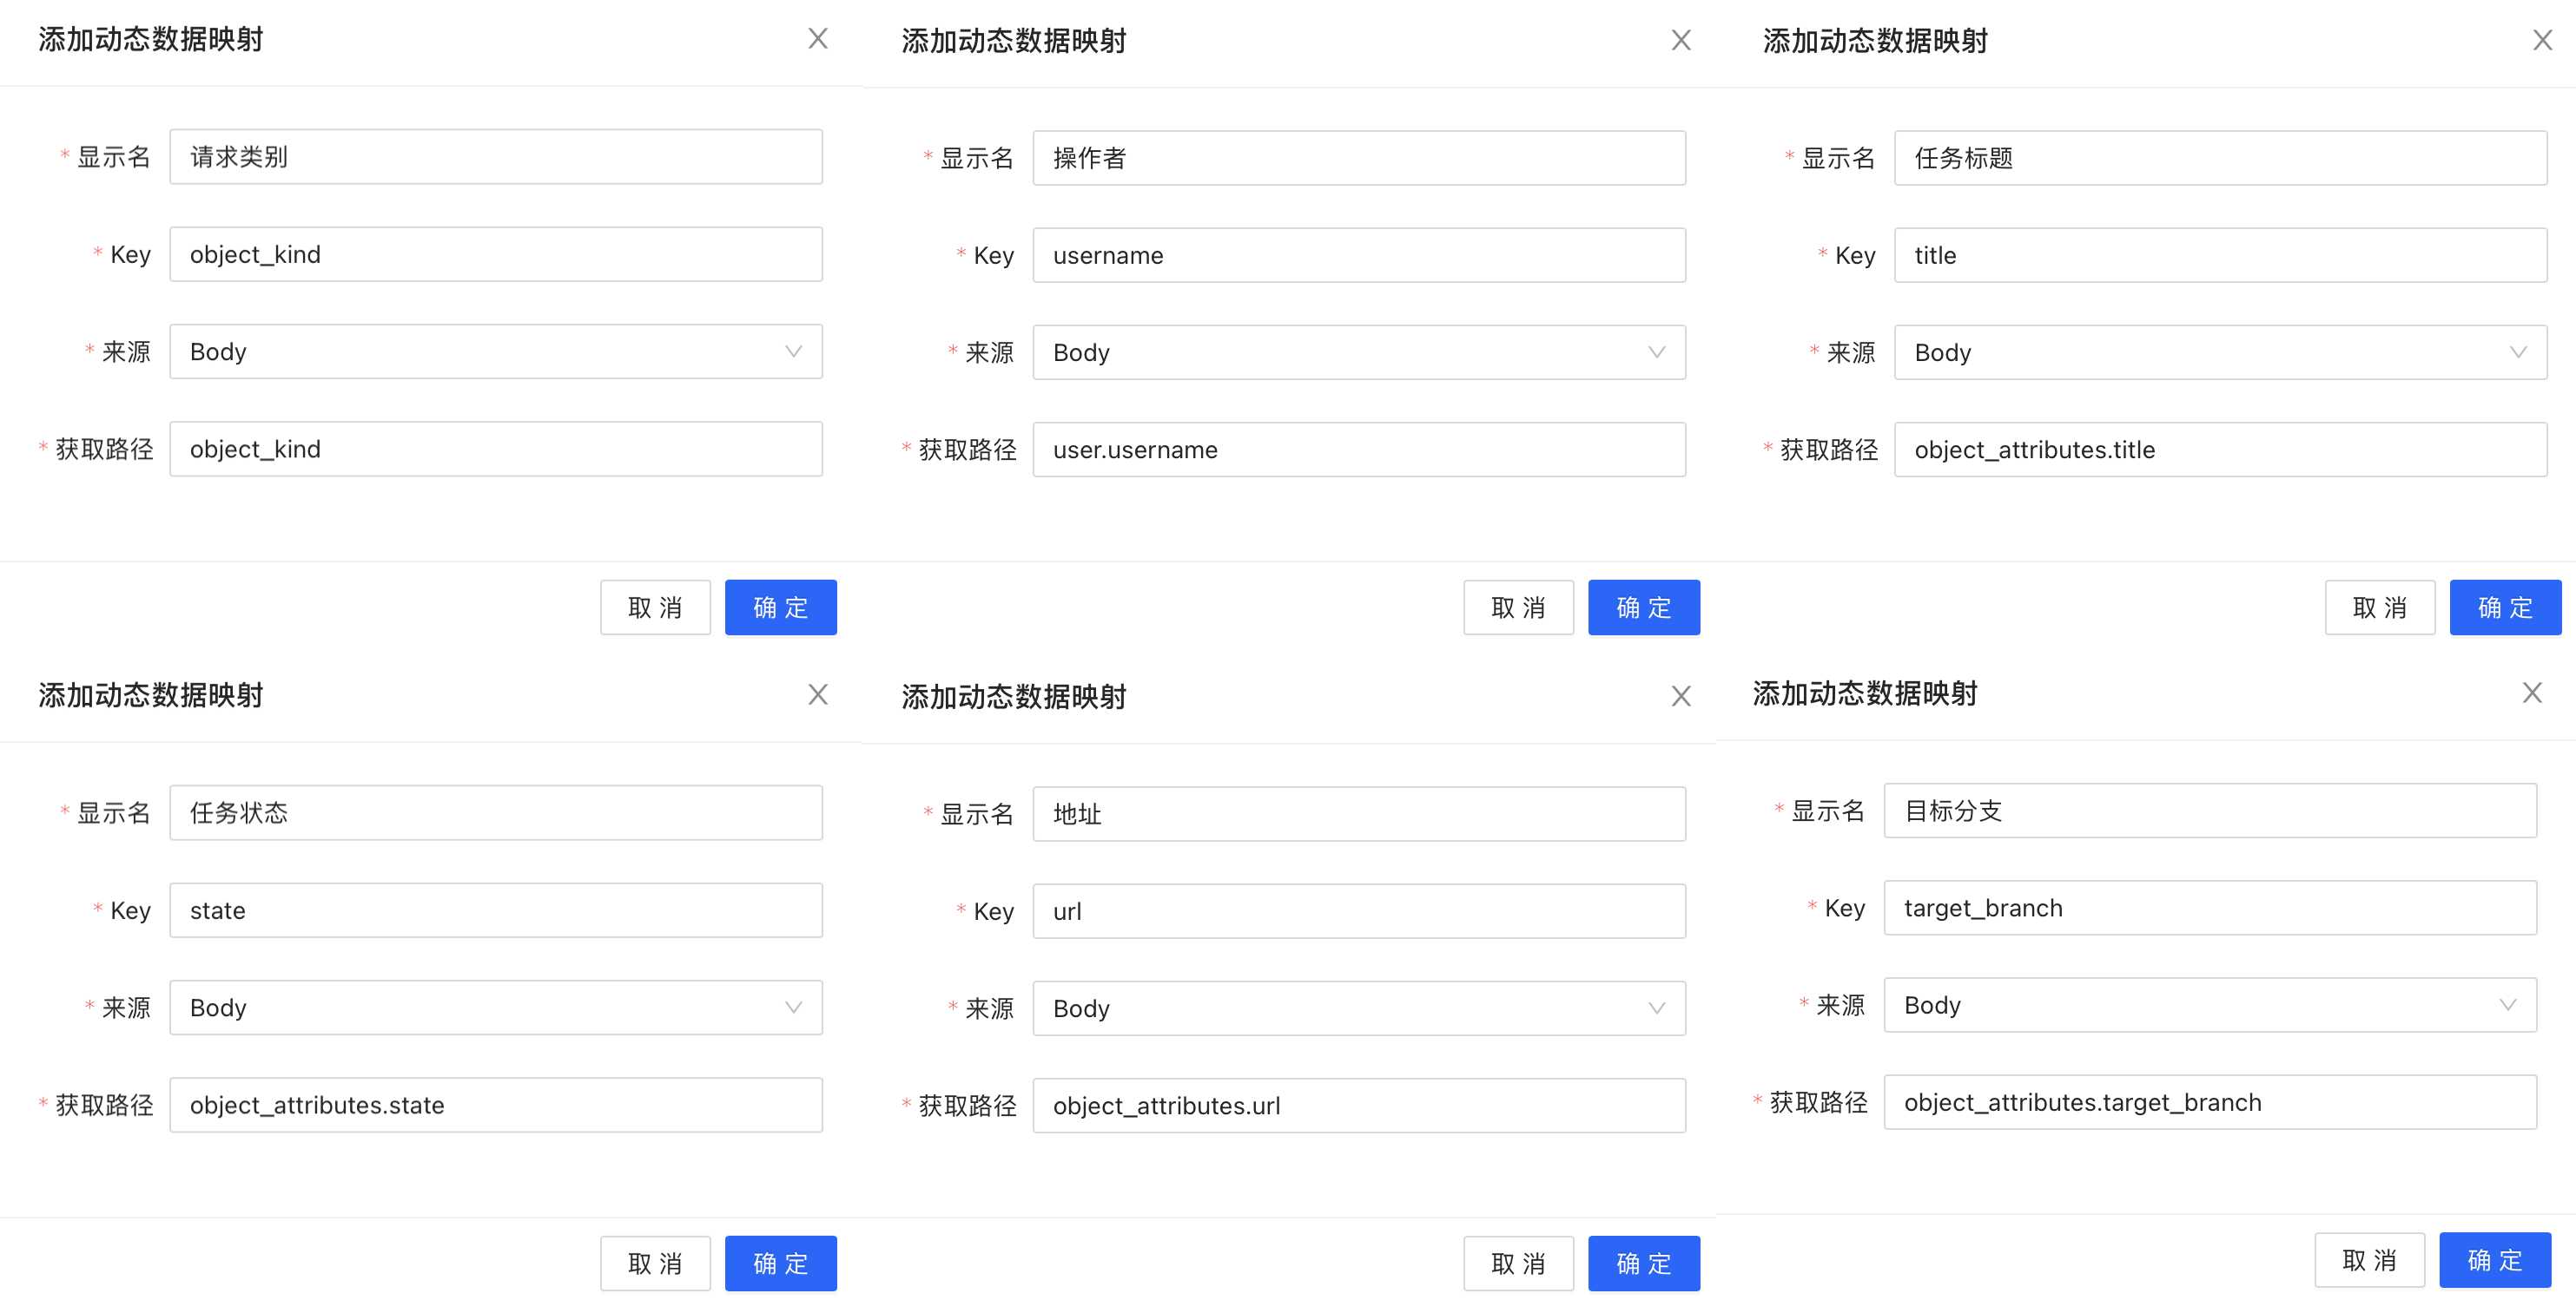Click 获取路径 field with object_attributes.state
This screenshot has height=1300, width=2576.
[496, 1105]
